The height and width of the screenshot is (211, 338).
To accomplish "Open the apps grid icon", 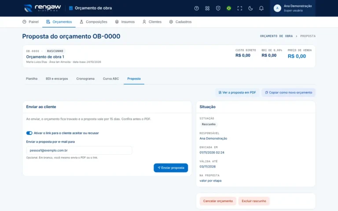I will 207,8.
